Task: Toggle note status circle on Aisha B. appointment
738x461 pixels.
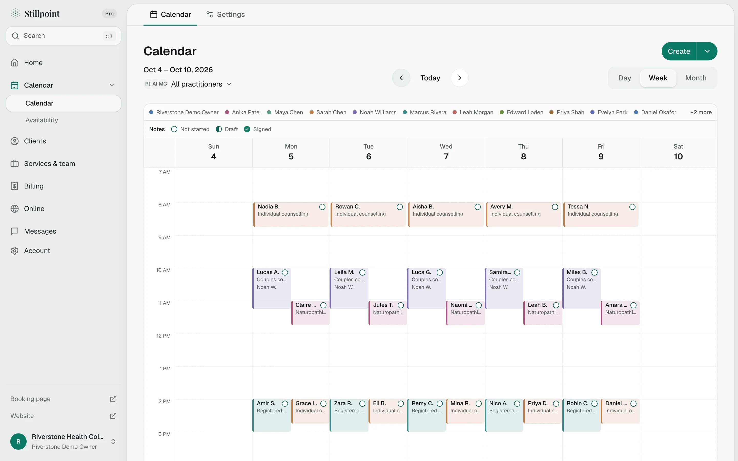Action: click(477, 207)
